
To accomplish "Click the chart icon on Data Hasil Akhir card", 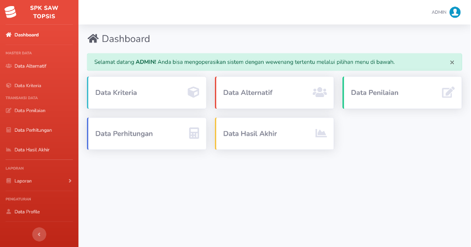I will point(321,133).
